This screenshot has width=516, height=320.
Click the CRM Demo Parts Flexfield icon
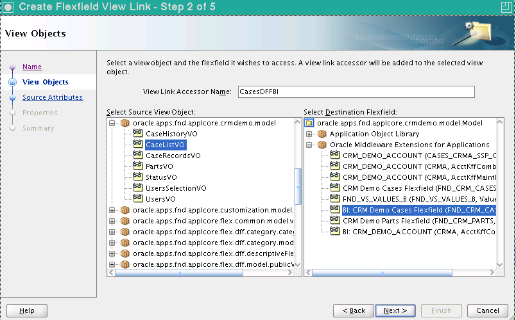[x=334, y=220]
